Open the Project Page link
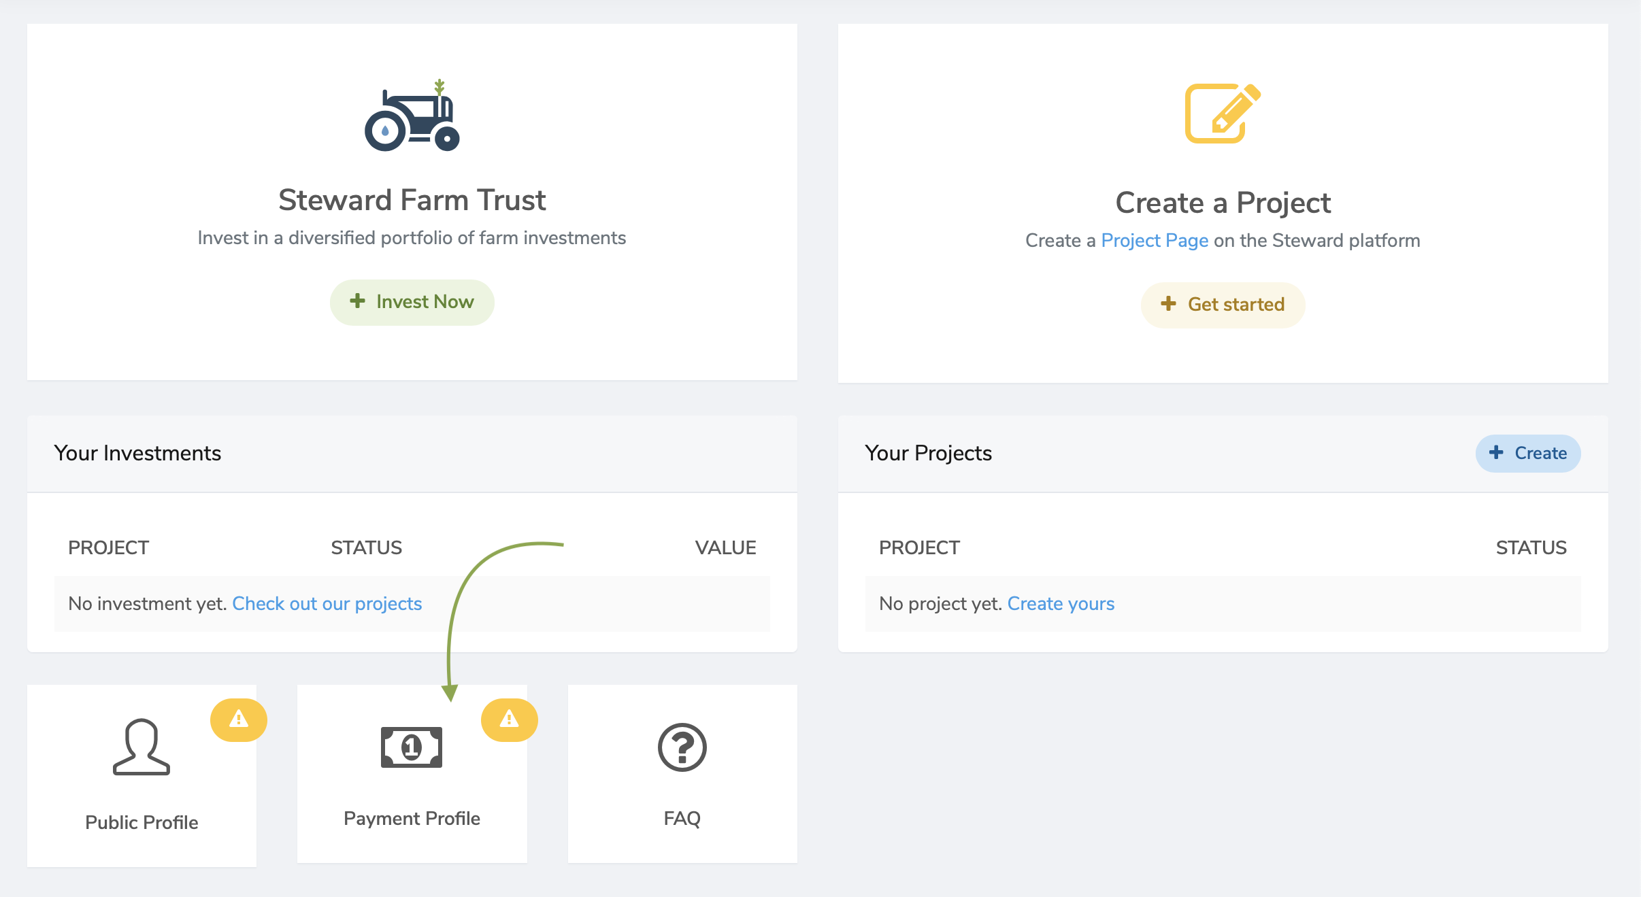This screenshot has height=897, width=1641. [x=1155, y=240]
